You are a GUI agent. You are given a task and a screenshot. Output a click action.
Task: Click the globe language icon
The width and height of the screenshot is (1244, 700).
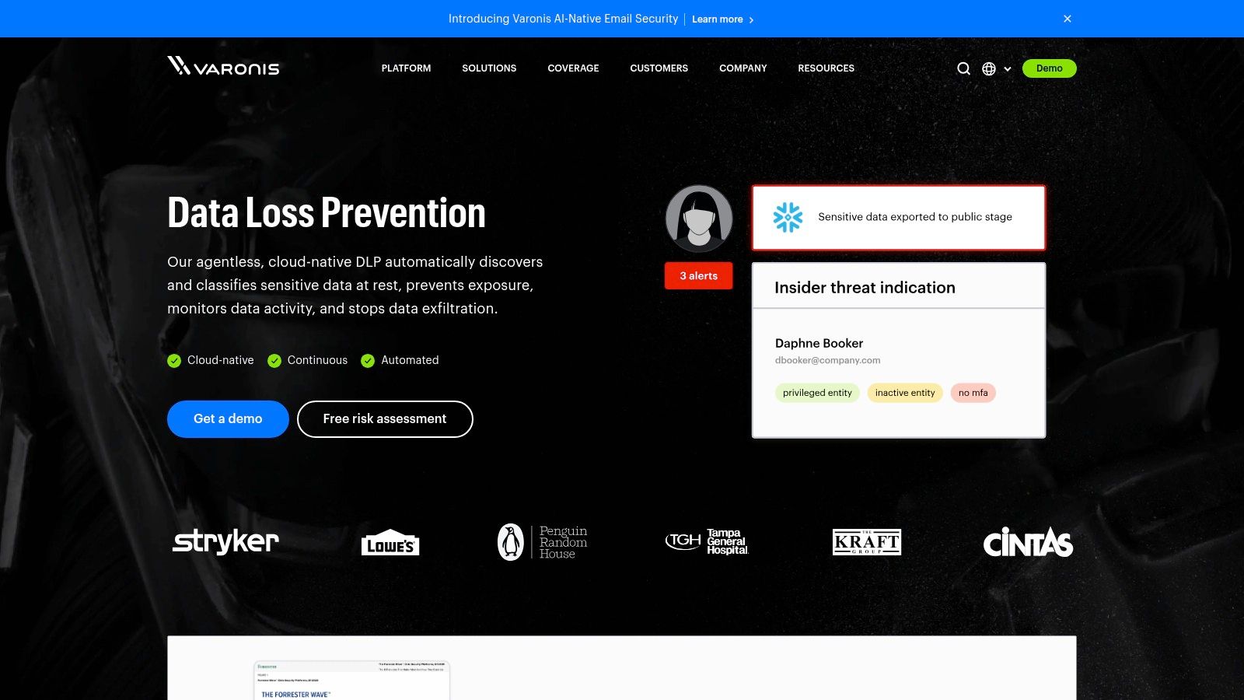click(x=988, y=68)
